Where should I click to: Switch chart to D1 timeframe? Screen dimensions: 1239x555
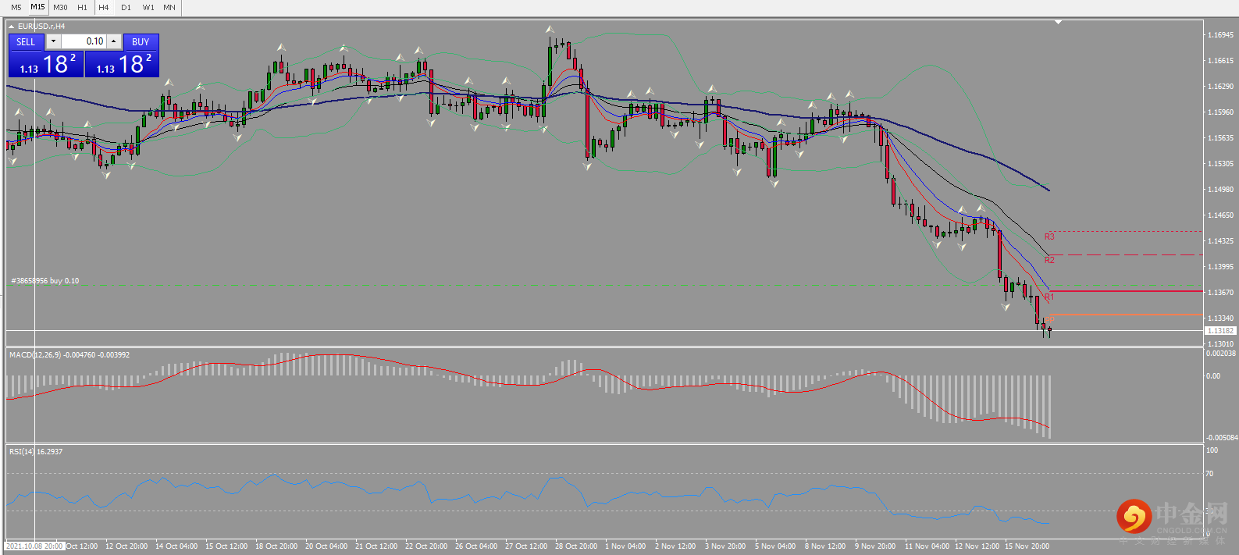pos(126,7)
